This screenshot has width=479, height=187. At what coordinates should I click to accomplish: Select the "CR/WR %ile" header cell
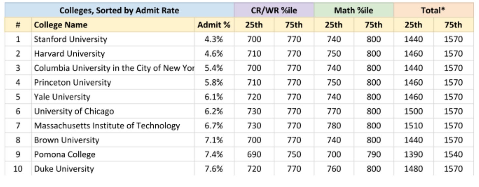coord(274,11)
